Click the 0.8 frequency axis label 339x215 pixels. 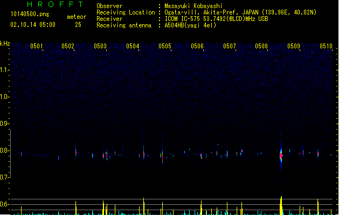pos(4,150)
